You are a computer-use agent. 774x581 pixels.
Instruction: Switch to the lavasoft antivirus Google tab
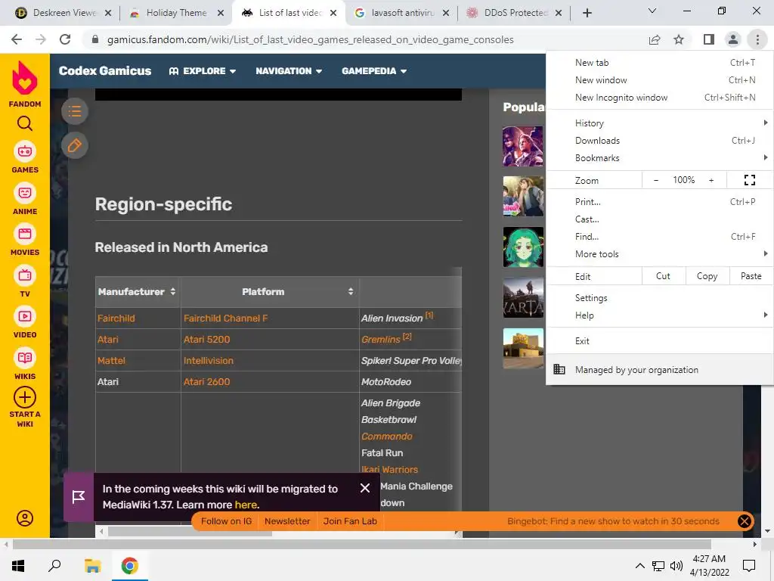click(x=401, y=13)
